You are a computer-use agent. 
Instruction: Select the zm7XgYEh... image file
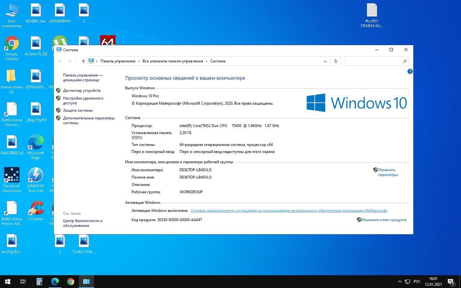12,244
